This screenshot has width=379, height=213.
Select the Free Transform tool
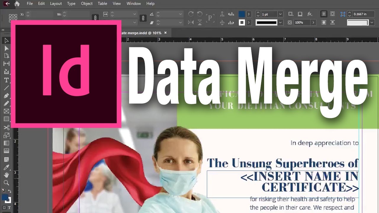click(6, 135)
